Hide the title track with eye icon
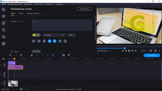Screen dimensions: 162x91 tap(5, 64)
